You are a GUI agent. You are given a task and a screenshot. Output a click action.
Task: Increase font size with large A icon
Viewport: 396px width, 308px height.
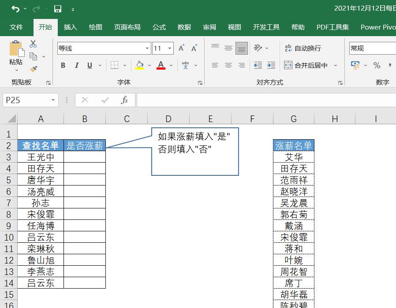[181, 48]
